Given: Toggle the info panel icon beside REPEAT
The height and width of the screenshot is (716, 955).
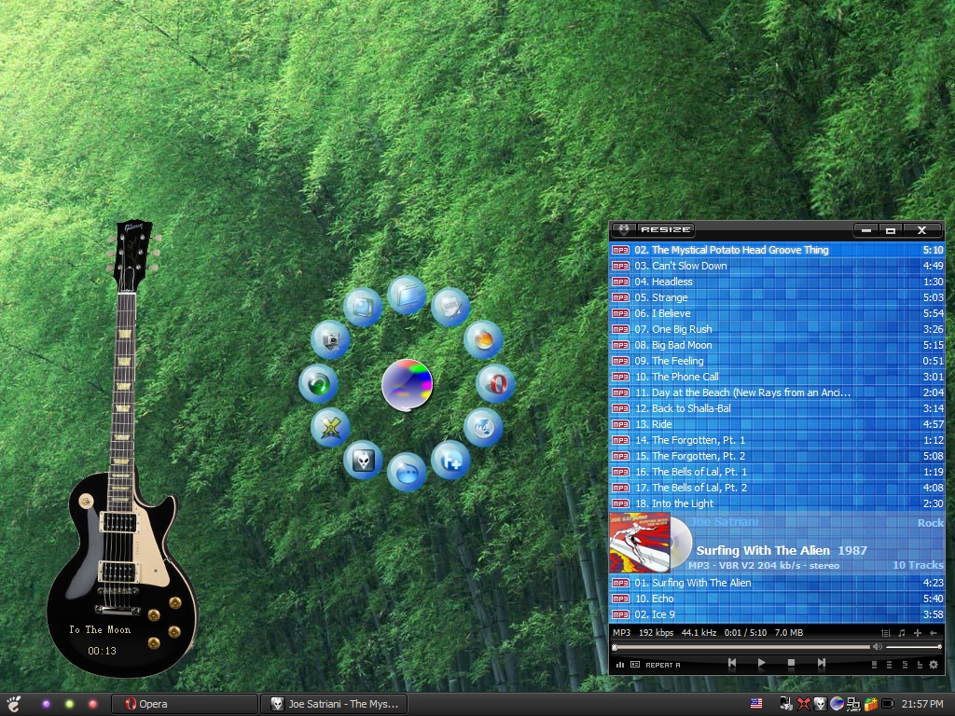Looking at the screenshot, I should 635,664.
